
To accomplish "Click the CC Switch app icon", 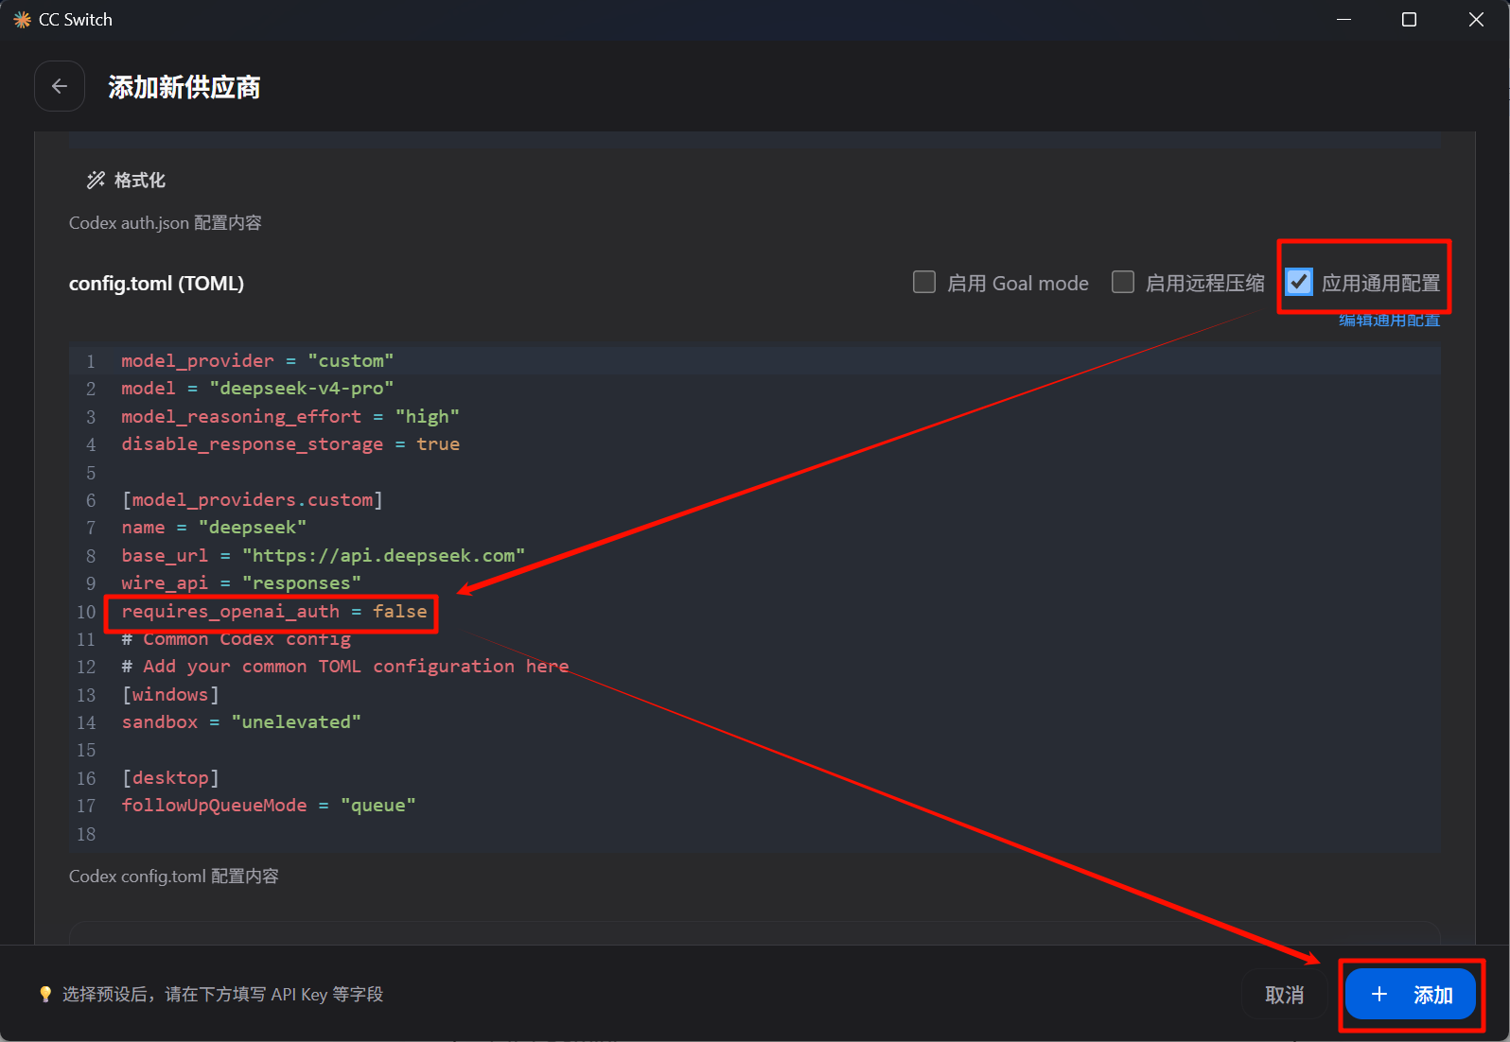I will (22, 20).
